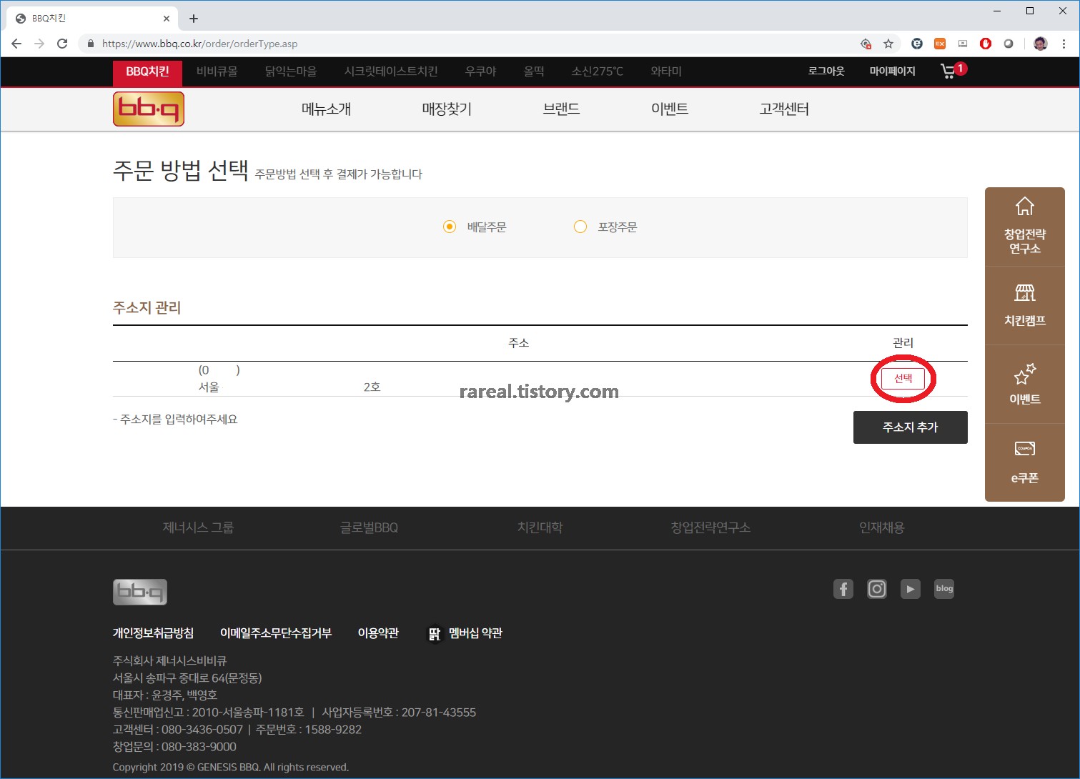1080x779 pixels.
Task: Visit BBQ YouTube channel icon
Action: (x=911, y=589)
